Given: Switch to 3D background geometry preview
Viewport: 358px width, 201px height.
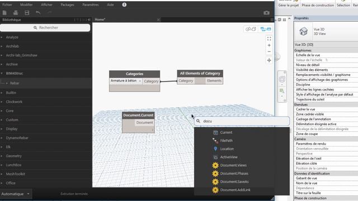Looking at the screenshot, I should 251,29.
